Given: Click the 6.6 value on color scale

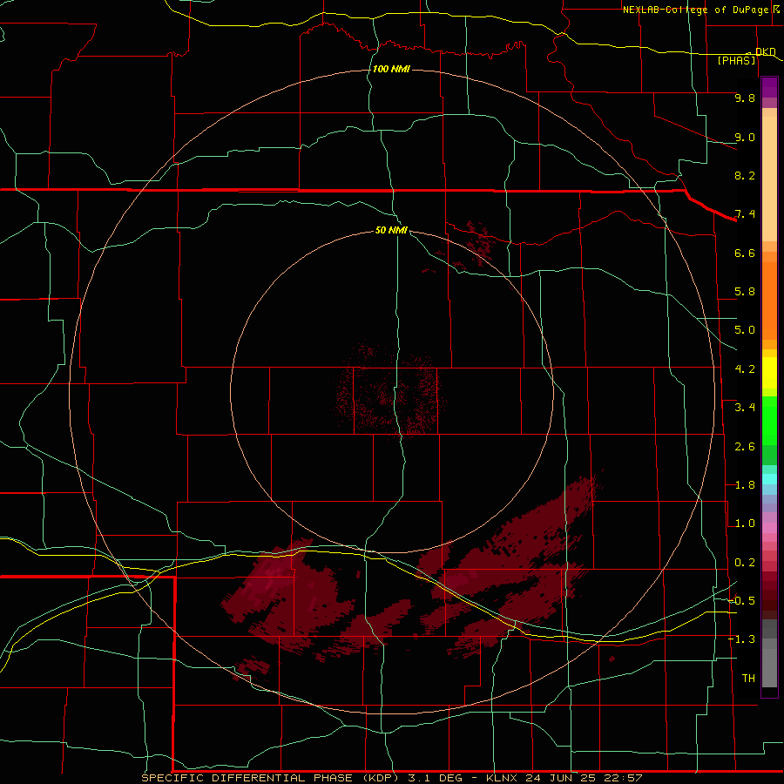Looking at the screenshot, I should 745,253.
